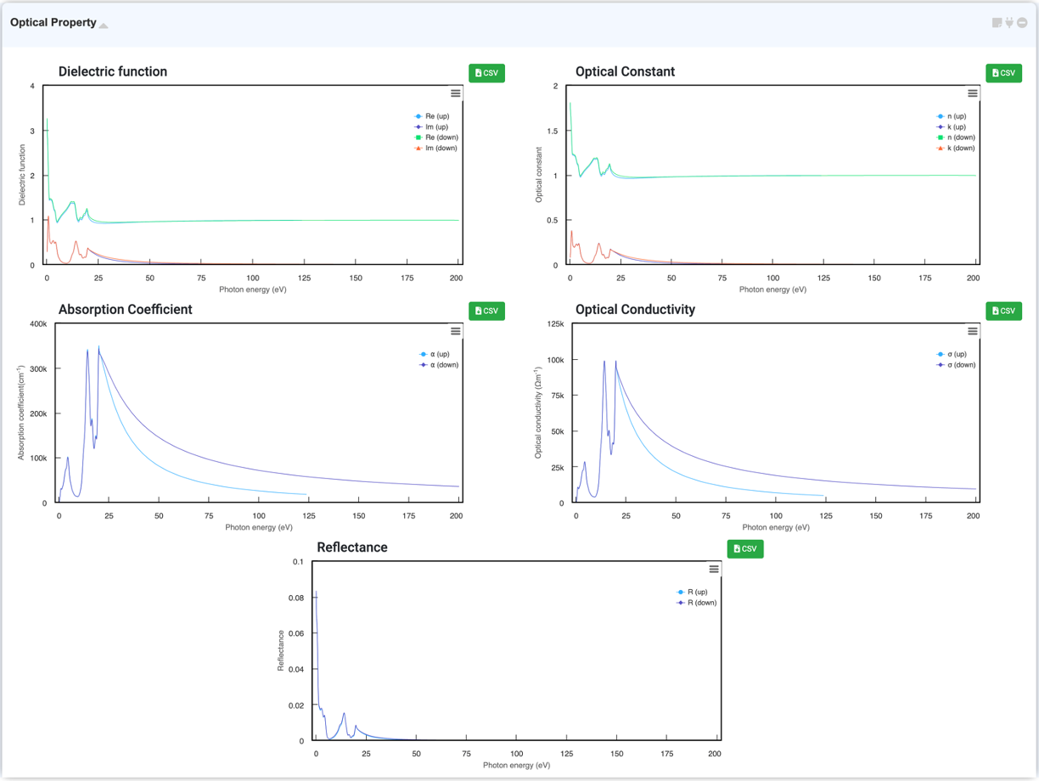Click the sticky note icon in panel header

click(997, 23)
